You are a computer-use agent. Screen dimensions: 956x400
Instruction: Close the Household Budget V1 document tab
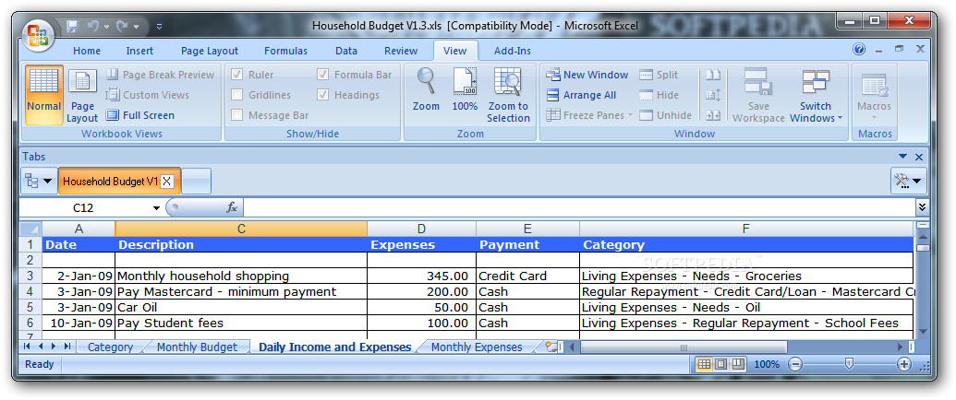pos(168,181)
